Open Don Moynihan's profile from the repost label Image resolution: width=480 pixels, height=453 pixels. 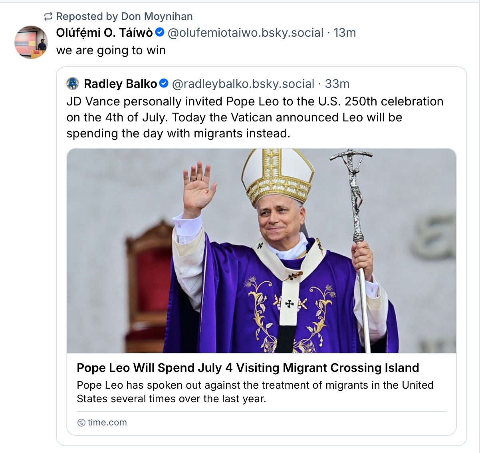point(157,16)
